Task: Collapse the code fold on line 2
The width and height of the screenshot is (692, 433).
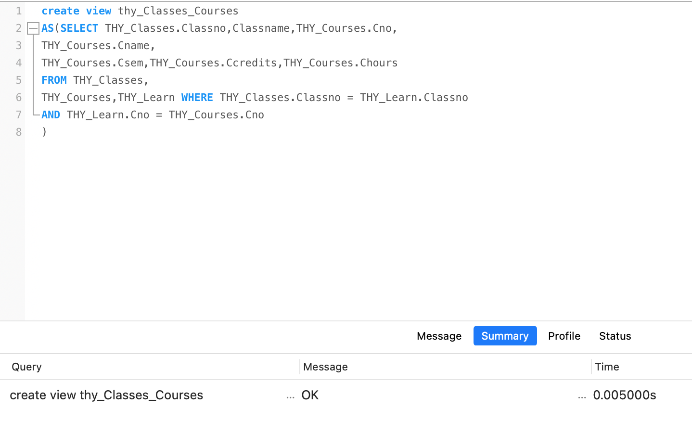Action: [x=33, y=28]
